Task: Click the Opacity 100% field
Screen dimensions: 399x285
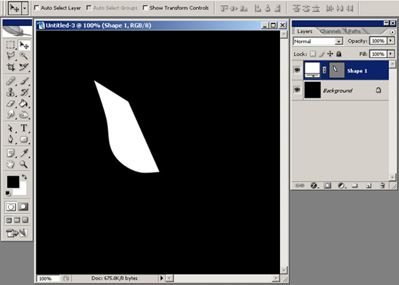Action: pos(378,41)
